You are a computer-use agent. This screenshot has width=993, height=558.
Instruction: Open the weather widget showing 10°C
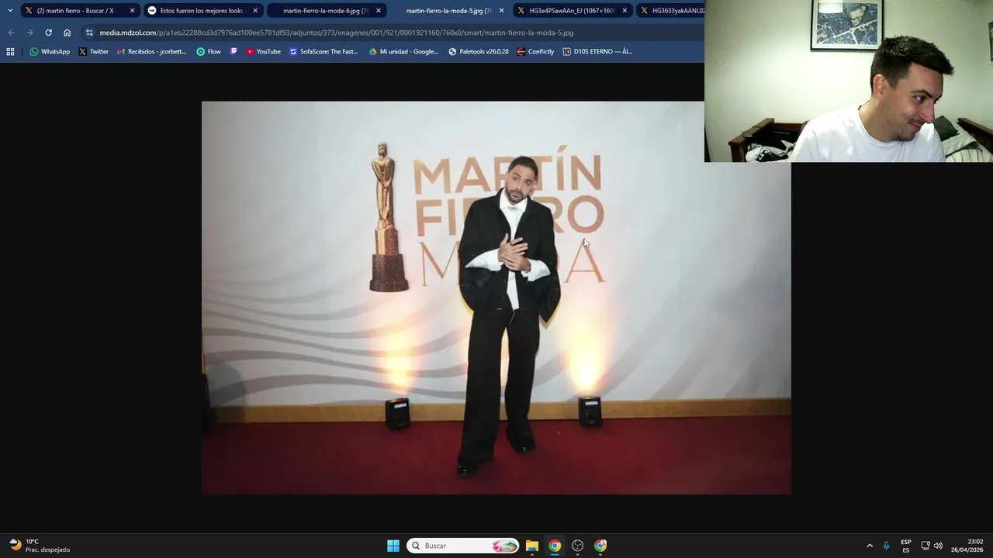39,546
